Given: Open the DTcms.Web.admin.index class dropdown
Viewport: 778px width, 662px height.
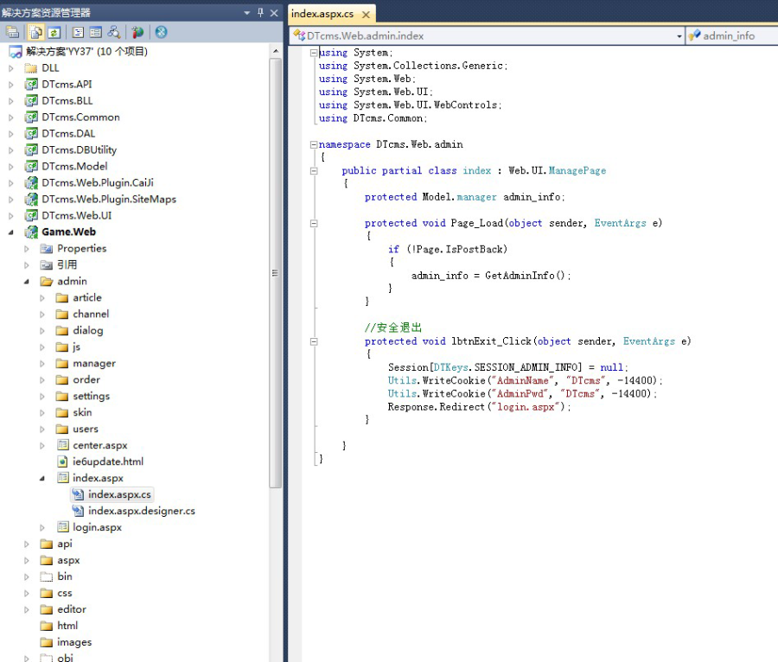Looking at the screenshot, I should pos(678,36).
